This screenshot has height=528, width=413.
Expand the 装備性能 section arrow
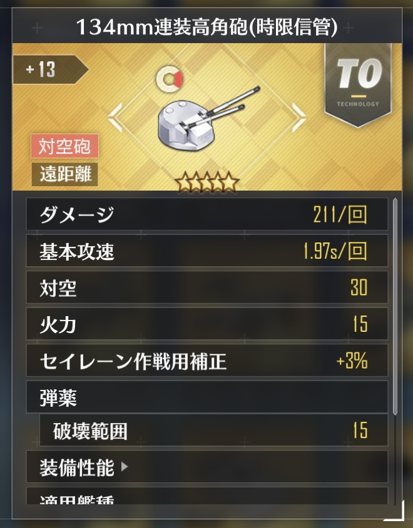tap(125, 467)
